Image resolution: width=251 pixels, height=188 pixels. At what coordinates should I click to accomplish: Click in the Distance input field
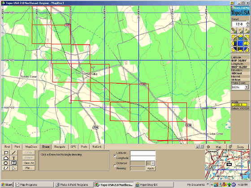(138, 163)
